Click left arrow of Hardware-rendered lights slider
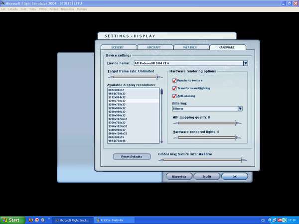Viewport: 299px width, 224px height. (175, 137)
